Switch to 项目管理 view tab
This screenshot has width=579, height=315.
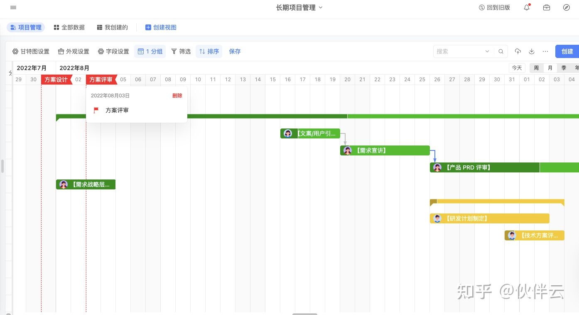[26, 27]
